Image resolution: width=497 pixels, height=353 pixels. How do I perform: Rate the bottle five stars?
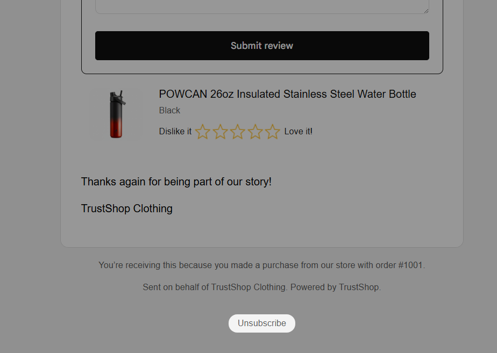pyautogui.click(x=272, y=132)
